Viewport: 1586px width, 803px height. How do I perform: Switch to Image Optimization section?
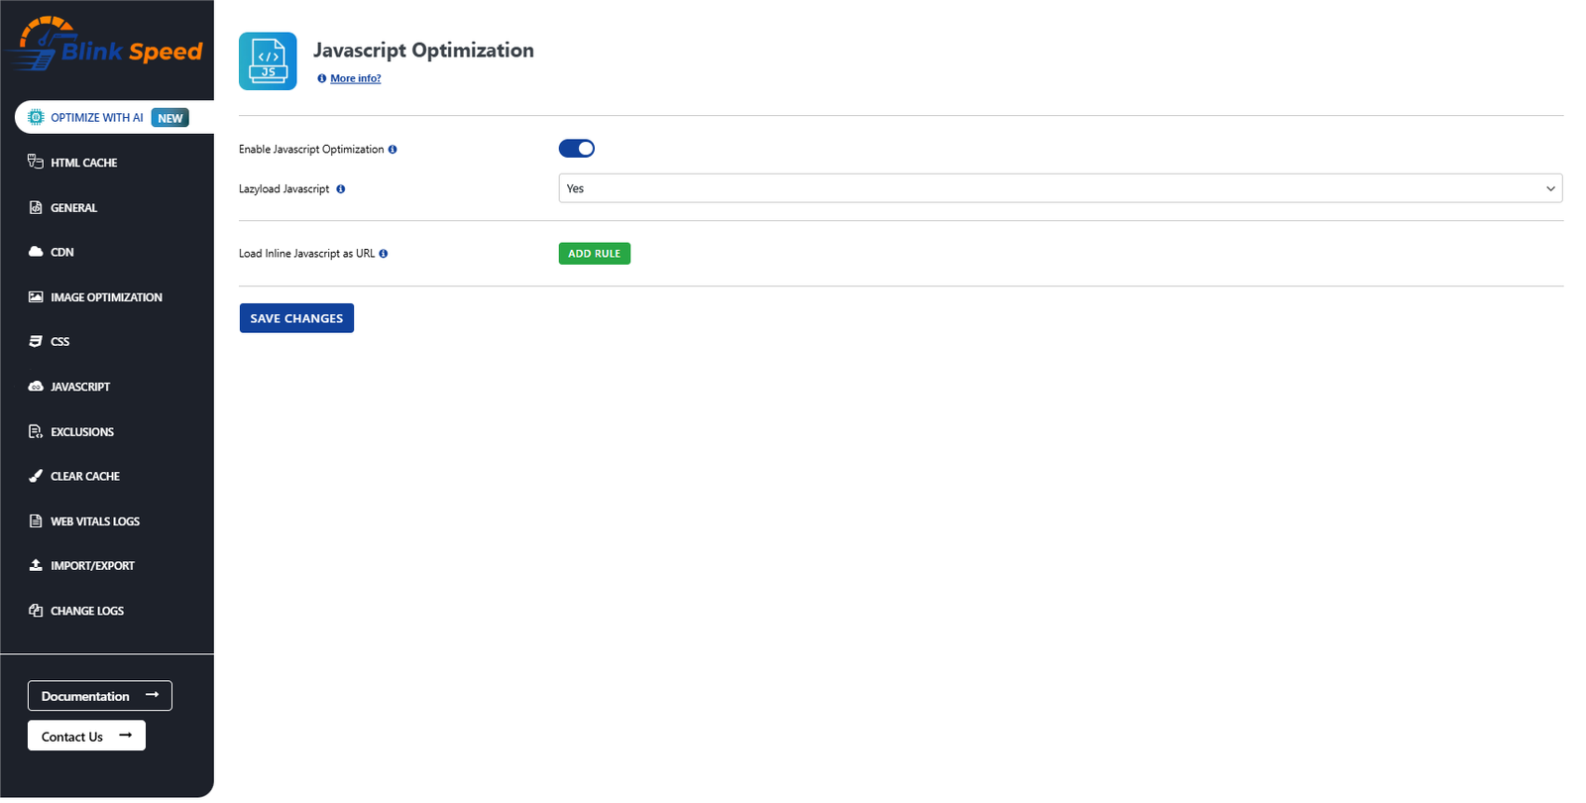coord(106,297)
